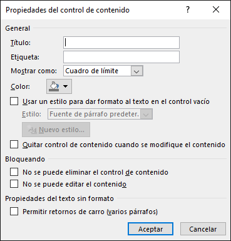Image resolution: width=231 pixels, height=241 pixels.
Task: Close the dialog with the X icon
Action: 216,9
